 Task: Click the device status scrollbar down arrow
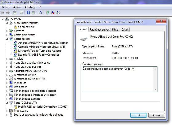pyautogui.click(x=155, y=90)
